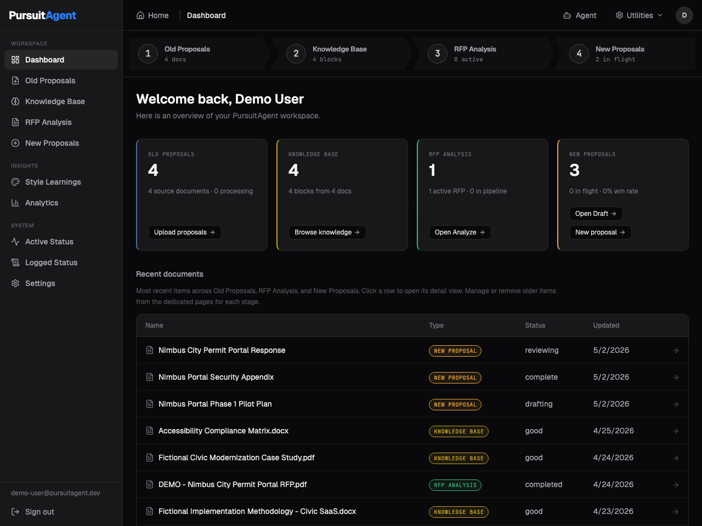702x526 pixels.
Task: Click the New proposal button
Action: pyautogui.click(x=600, y=232)
